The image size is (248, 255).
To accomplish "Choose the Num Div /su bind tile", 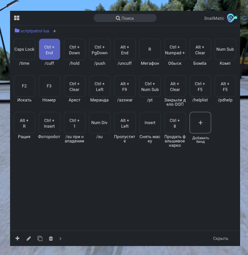I will (x=100, y=123).
